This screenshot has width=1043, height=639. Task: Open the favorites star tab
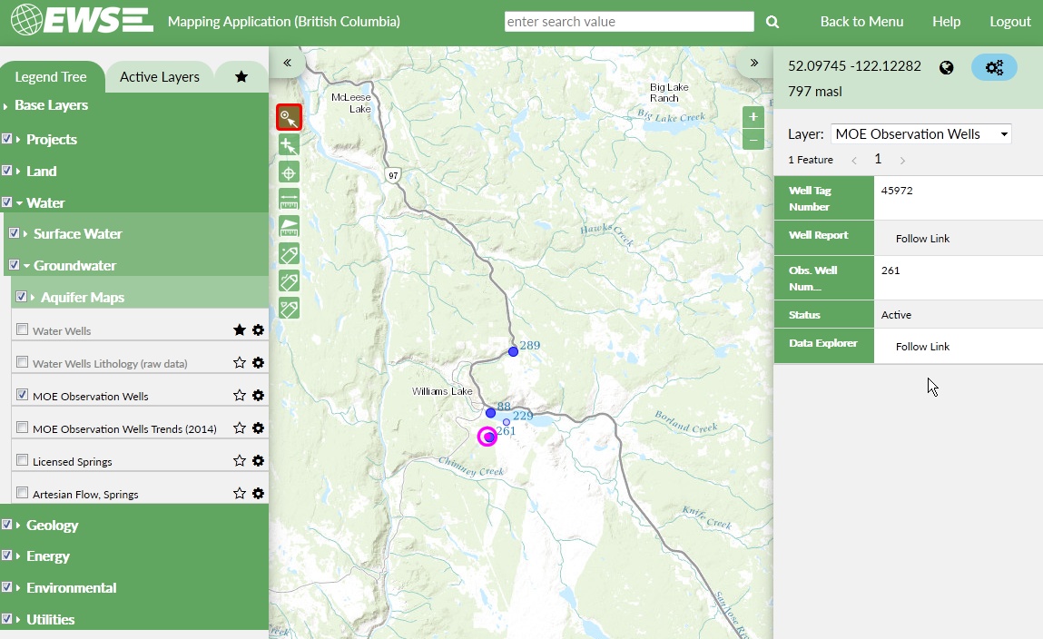click(241, 77)
